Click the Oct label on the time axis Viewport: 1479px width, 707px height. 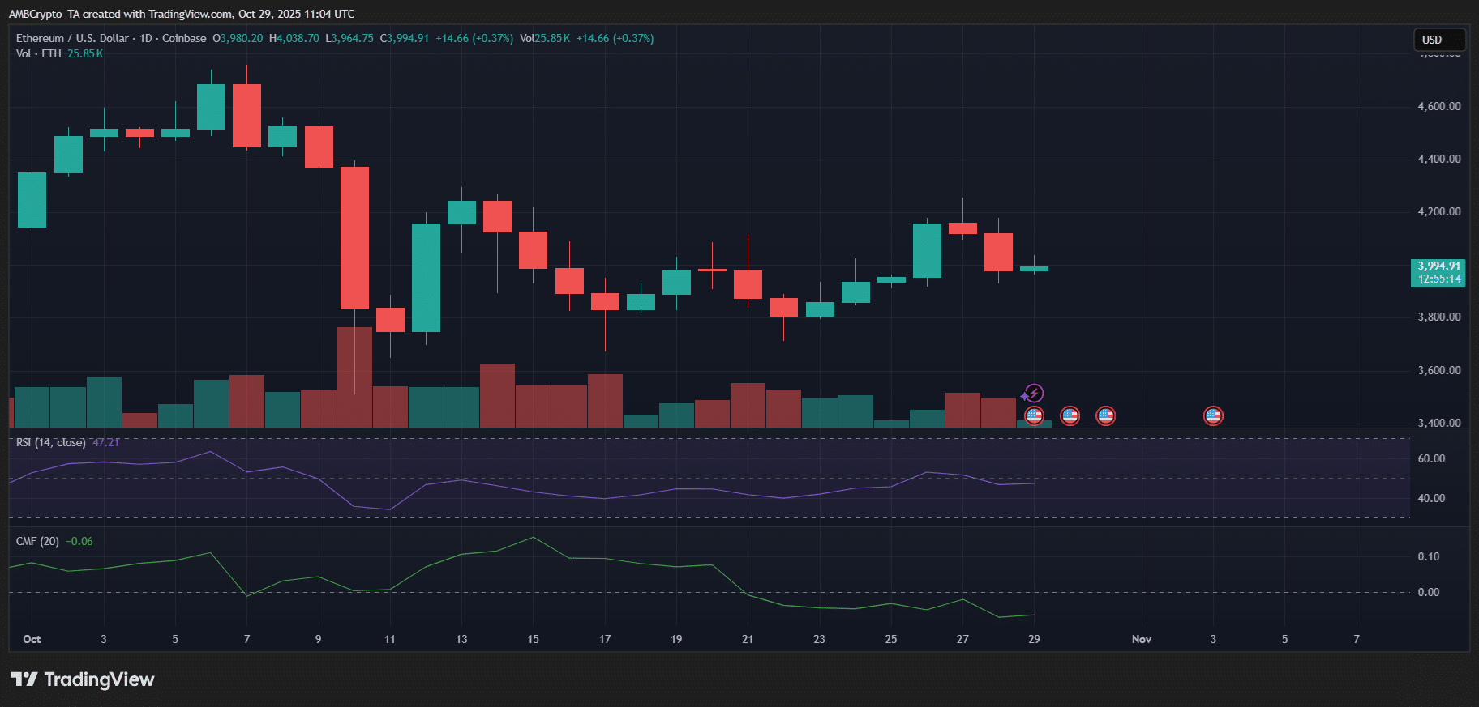tap(32, 639)
